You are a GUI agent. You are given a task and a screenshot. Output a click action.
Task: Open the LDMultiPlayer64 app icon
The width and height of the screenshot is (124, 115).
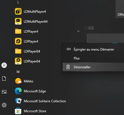18,21
